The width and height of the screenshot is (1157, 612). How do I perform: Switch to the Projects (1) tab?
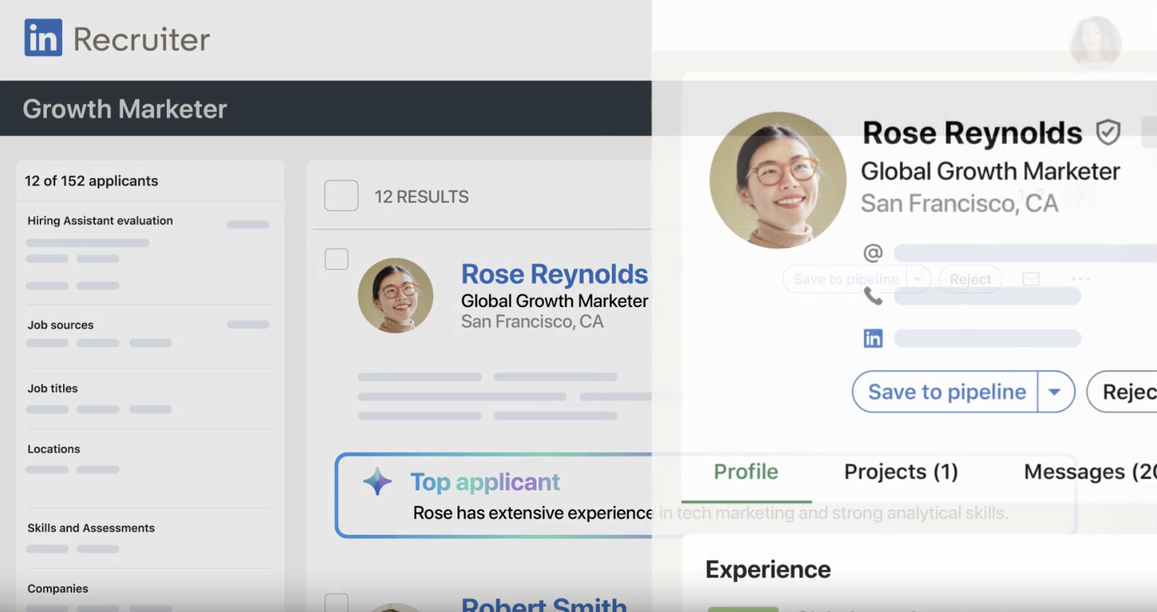(x=901, y=472)
